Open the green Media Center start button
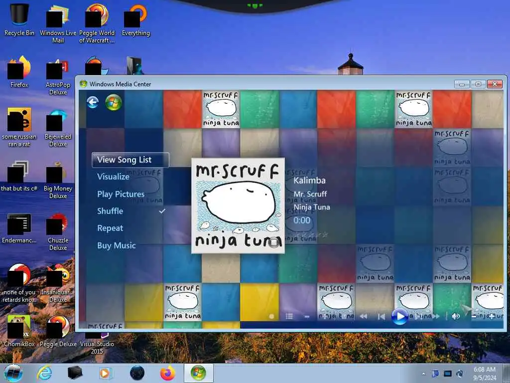 [114, 102]
